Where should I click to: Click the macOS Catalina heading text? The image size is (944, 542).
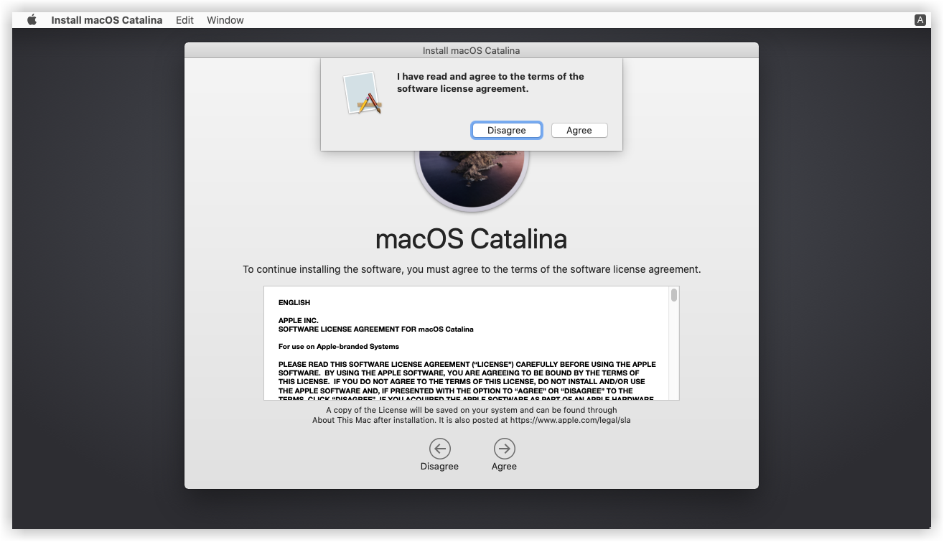471,239
